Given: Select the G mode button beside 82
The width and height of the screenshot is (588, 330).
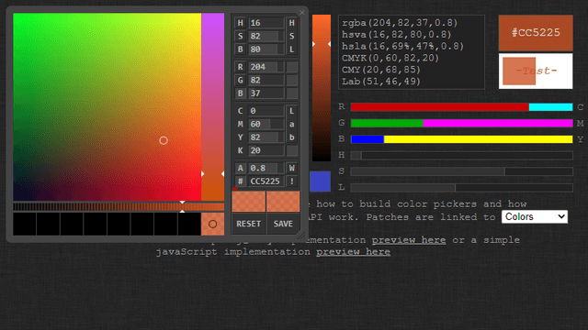Looking at the screenshot, I should [241, 80].
